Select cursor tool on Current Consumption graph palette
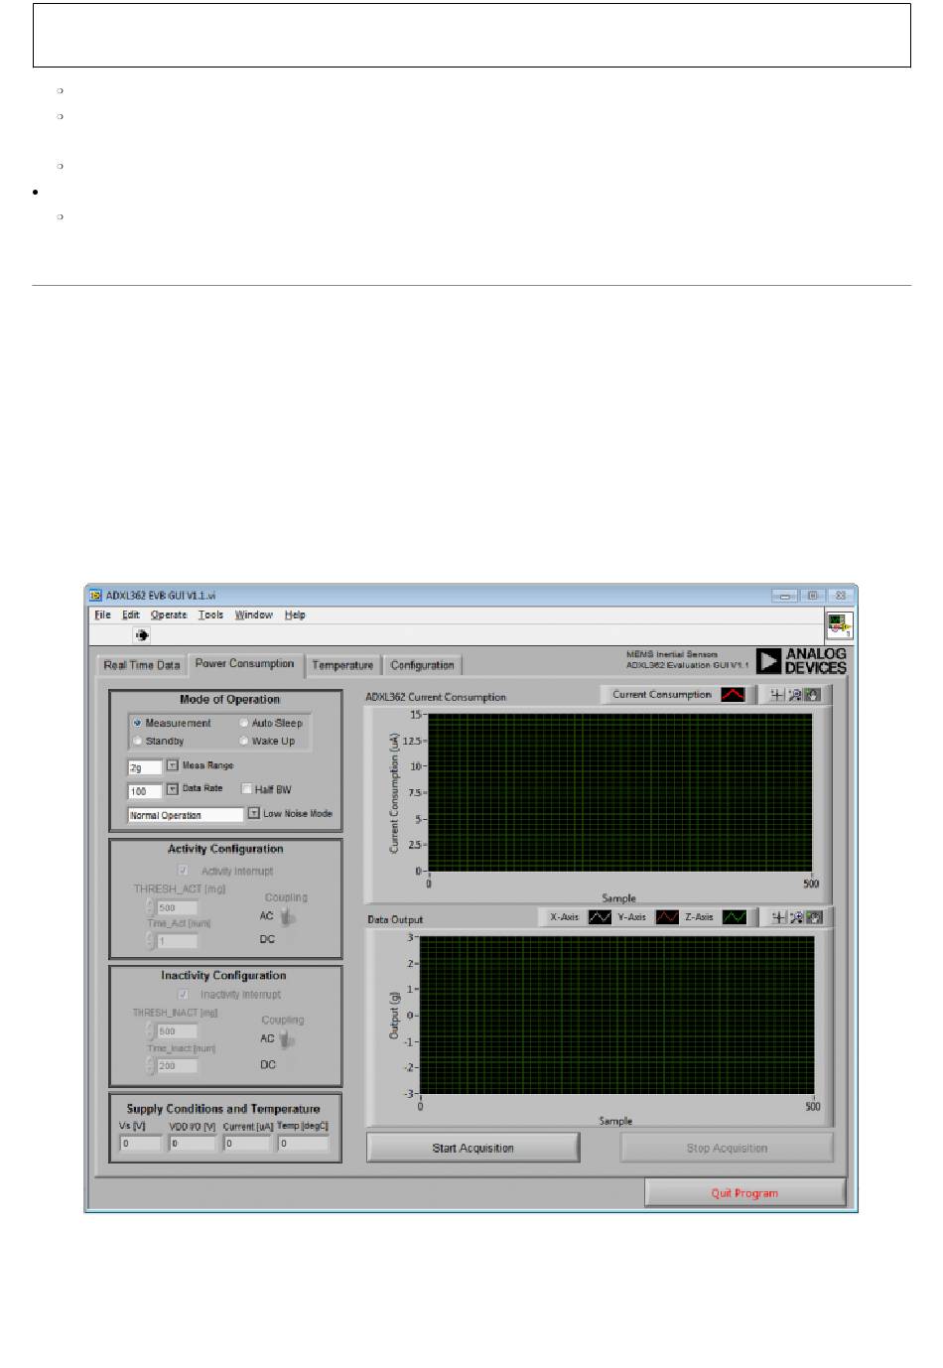 pyautogui.click(x=777, y=695)
